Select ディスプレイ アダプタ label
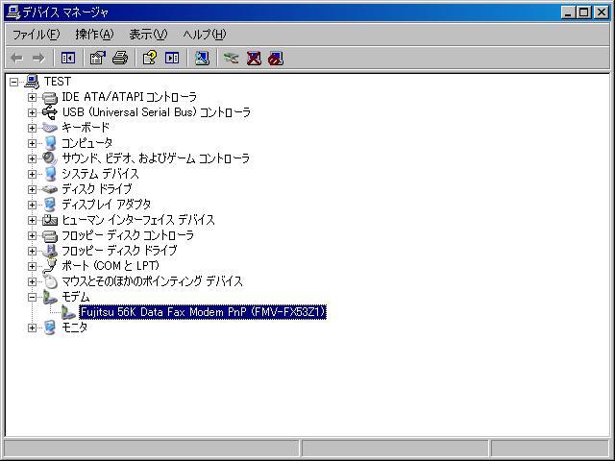 (x=107, y=205)
